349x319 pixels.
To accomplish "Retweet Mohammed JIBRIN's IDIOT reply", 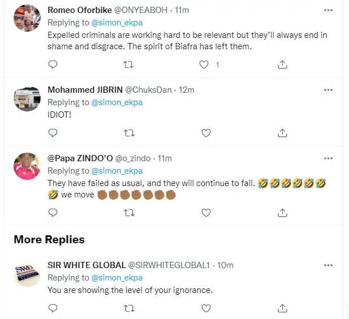I will [129, 133].
